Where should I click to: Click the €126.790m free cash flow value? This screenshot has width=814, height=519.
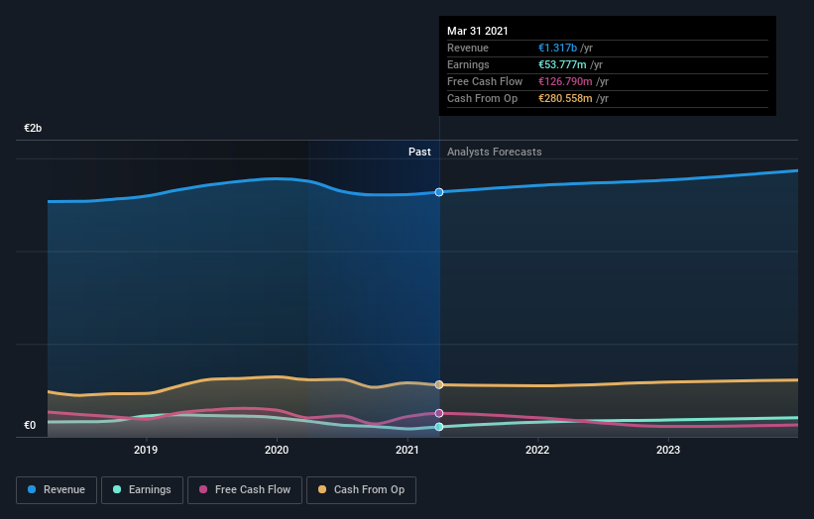pos(565,81)
